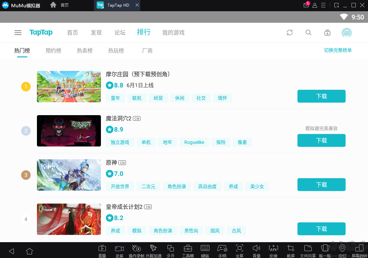Select the 排行 tab
368x258 pixels.
tap(144, 32)
